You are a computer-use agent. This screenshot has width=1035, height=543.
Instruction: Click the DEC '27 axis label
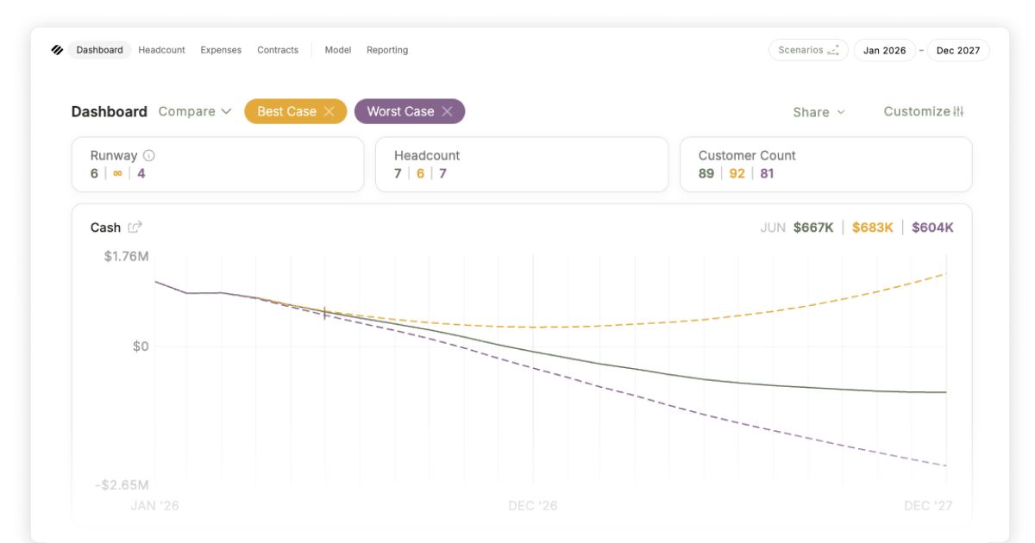(928, 505)
